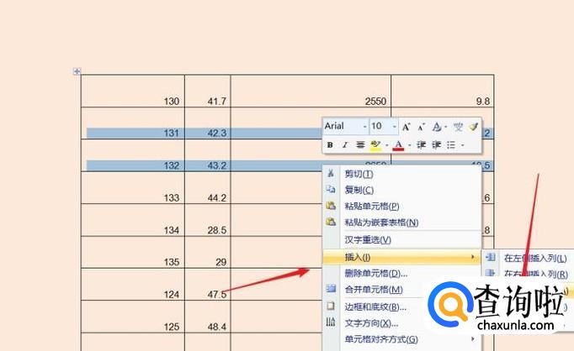
Task: Click highlighted cell containing 43.2
Action: coord(208,155)
